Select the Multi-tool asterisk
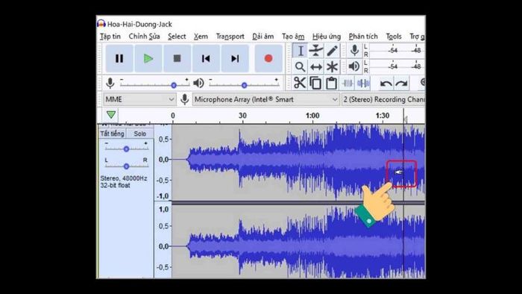Screen dimensions: 522x294 click(332, 66)
